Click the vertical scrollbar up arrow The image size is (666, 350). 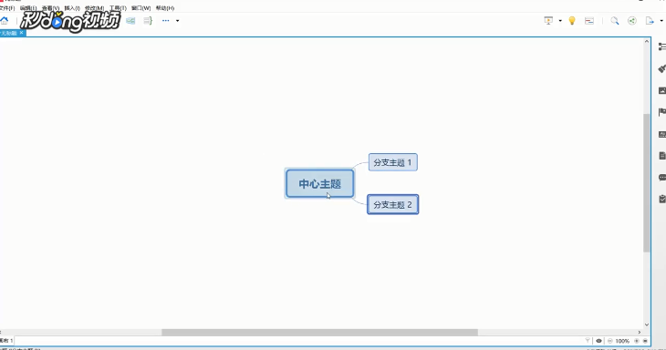coord(647,42)
